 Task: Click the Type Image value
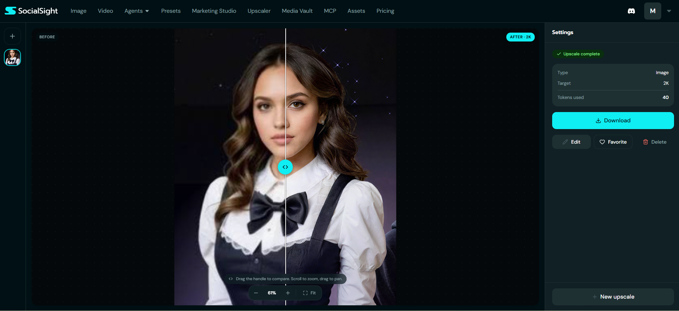coord(662,73)
